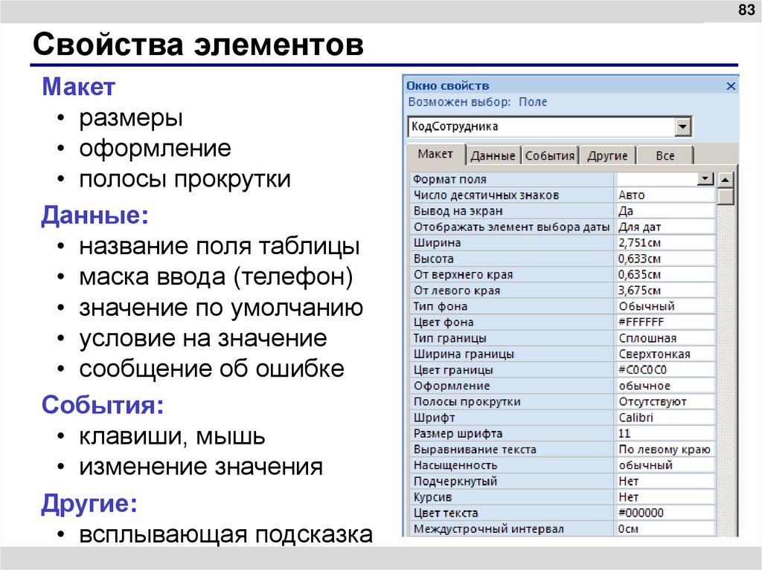Click the Цвет фона #FFFFFF swatch value
This screenshot has width=762, height=570.
(655, 322)
